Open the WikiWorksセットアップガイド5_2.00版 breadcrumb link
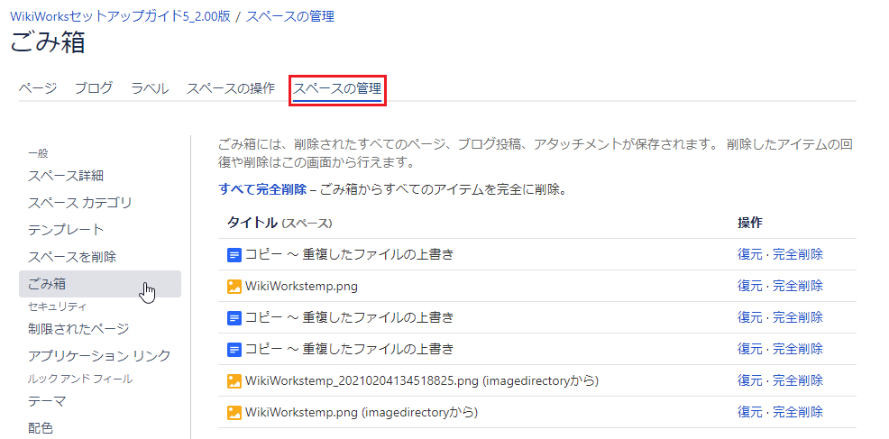Viewport: 889px width, 439px height. coord(119,16)
